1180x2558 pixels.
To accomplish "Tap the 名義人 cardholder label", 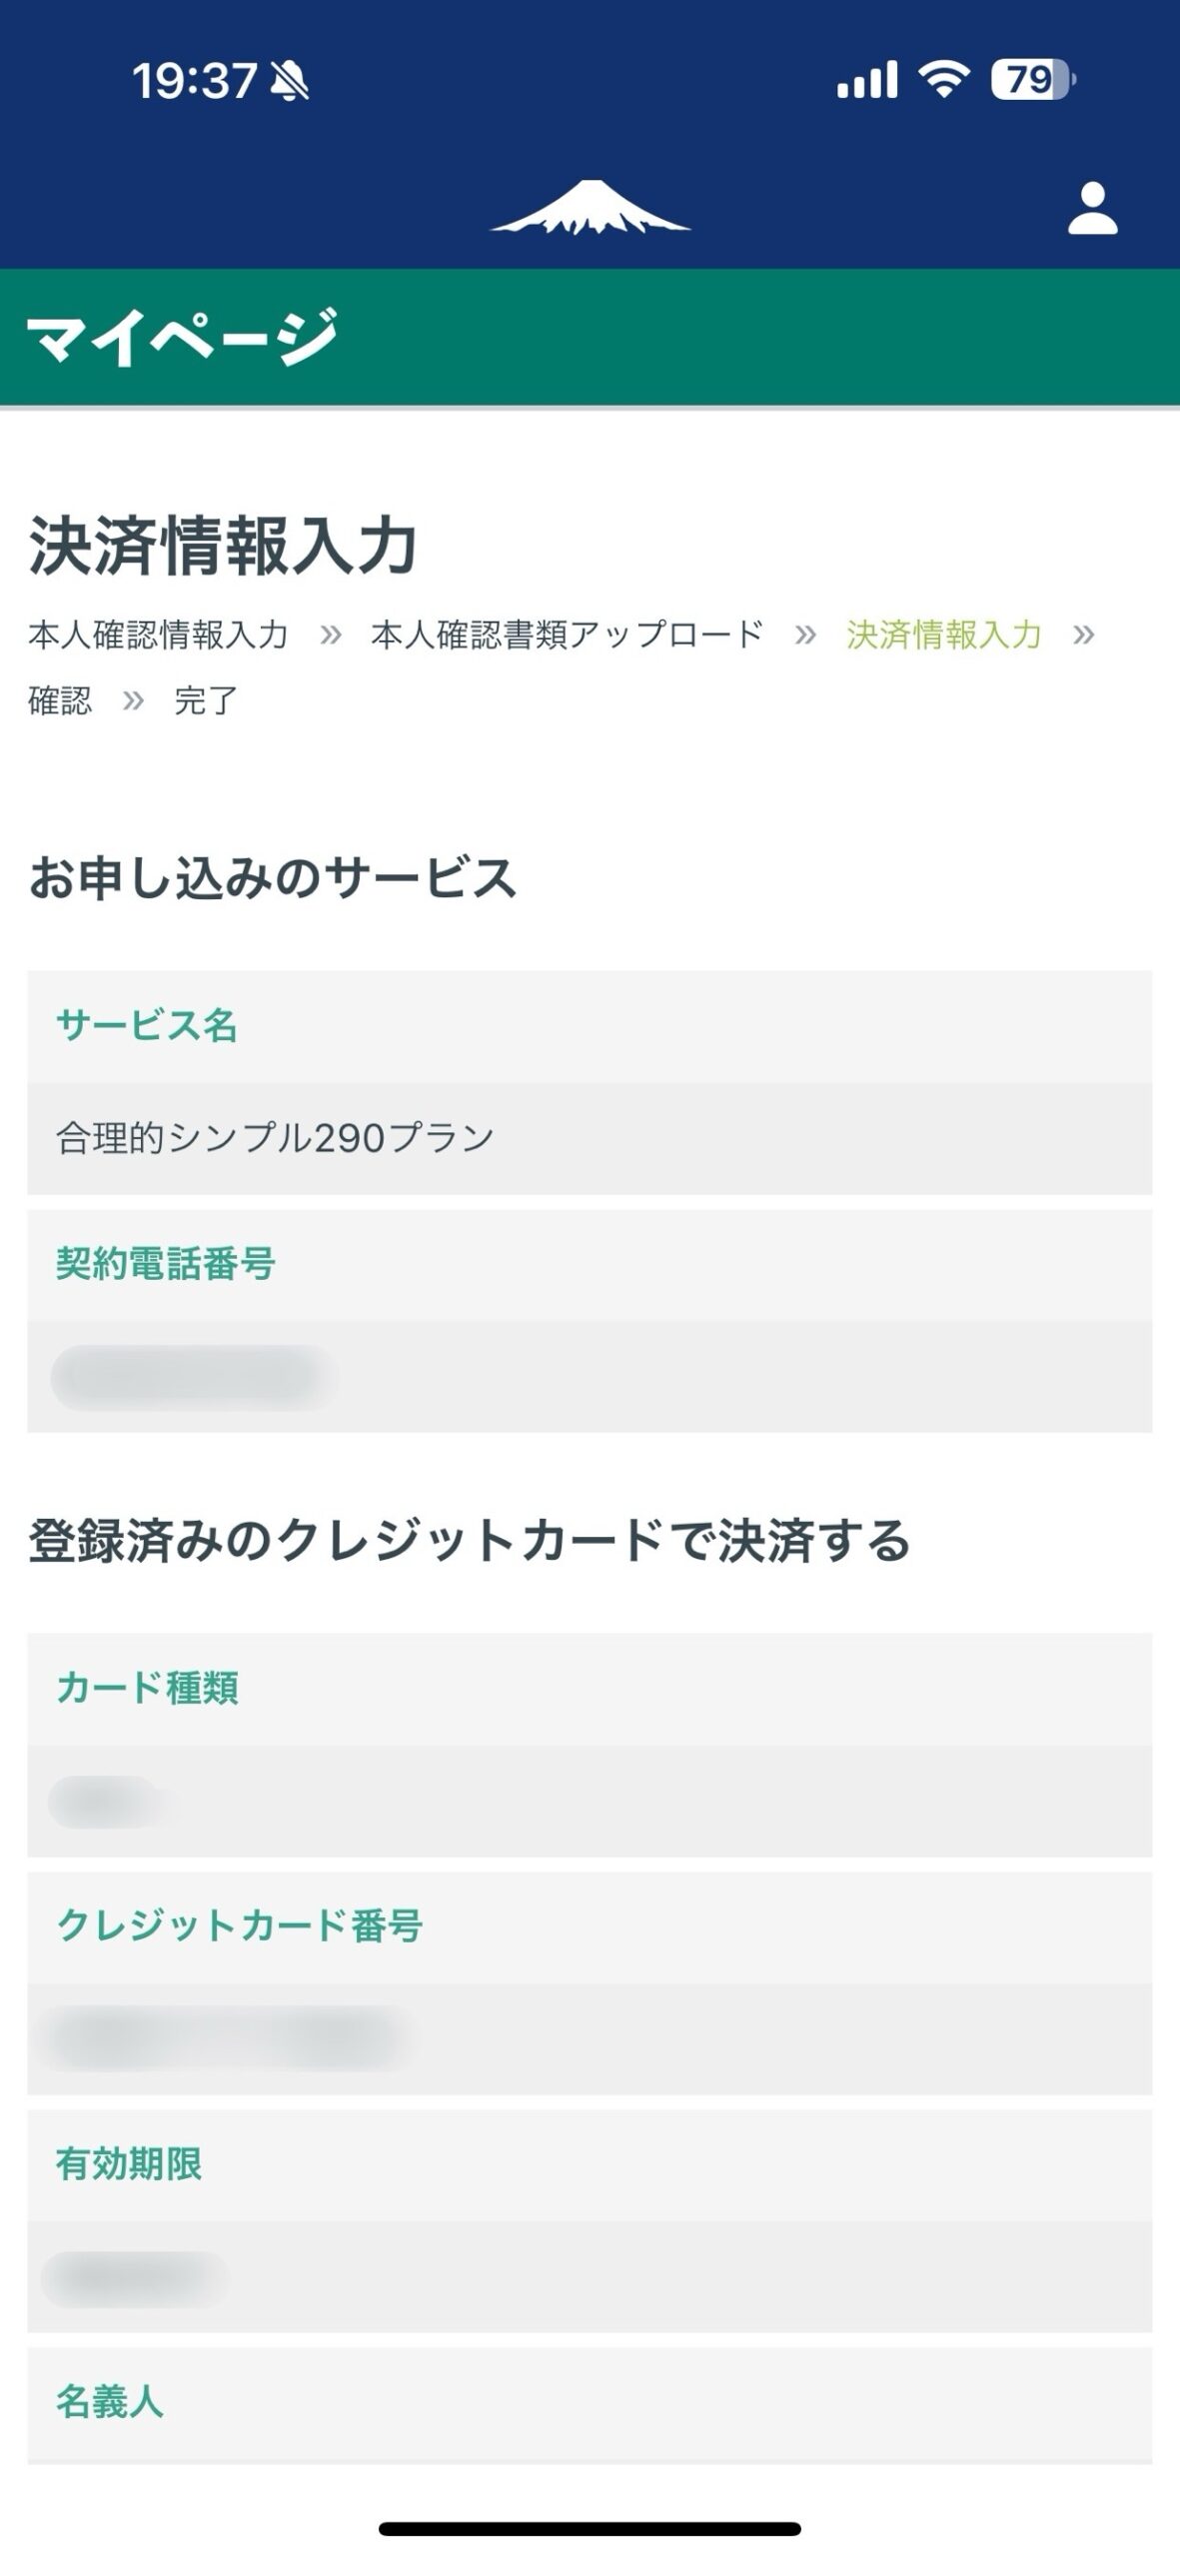I will (109, 2402).
